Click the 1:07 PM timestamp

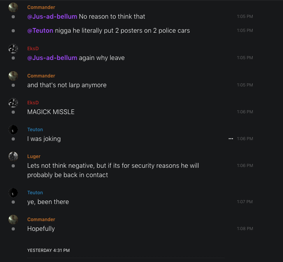pyautogui.click(x=245, y=202)
